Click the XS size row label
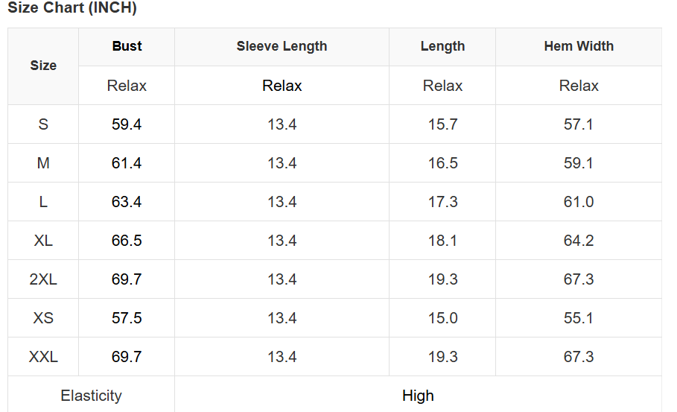Screen dimensions: 677x412 [x=43, y=318]
